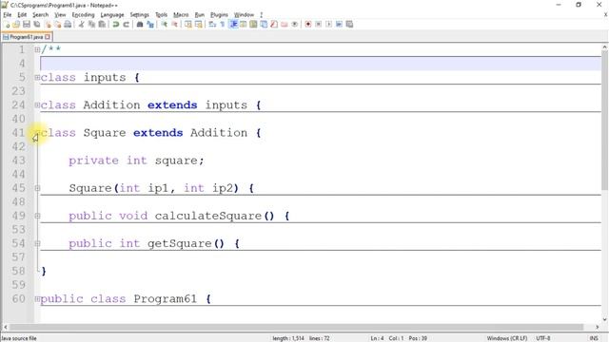
Task: Open the View menu
Action: [60, 15]
